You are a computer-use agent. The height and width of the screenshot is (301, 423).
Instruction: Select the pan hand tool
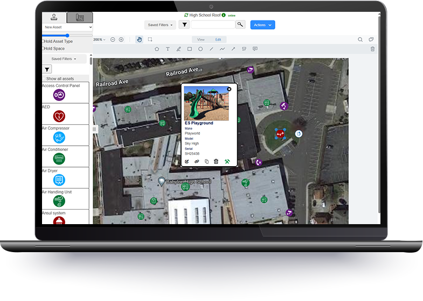coord(139,39)
